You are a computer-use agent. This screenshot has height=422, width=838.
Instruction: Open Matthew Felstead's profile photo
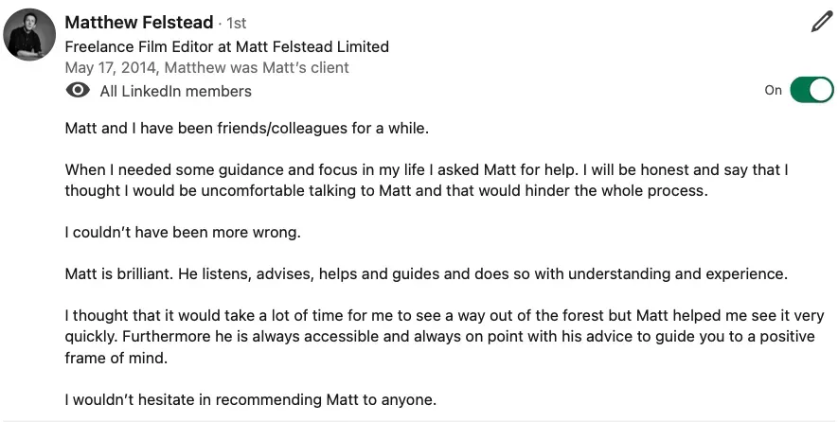[x=29, y=35]
